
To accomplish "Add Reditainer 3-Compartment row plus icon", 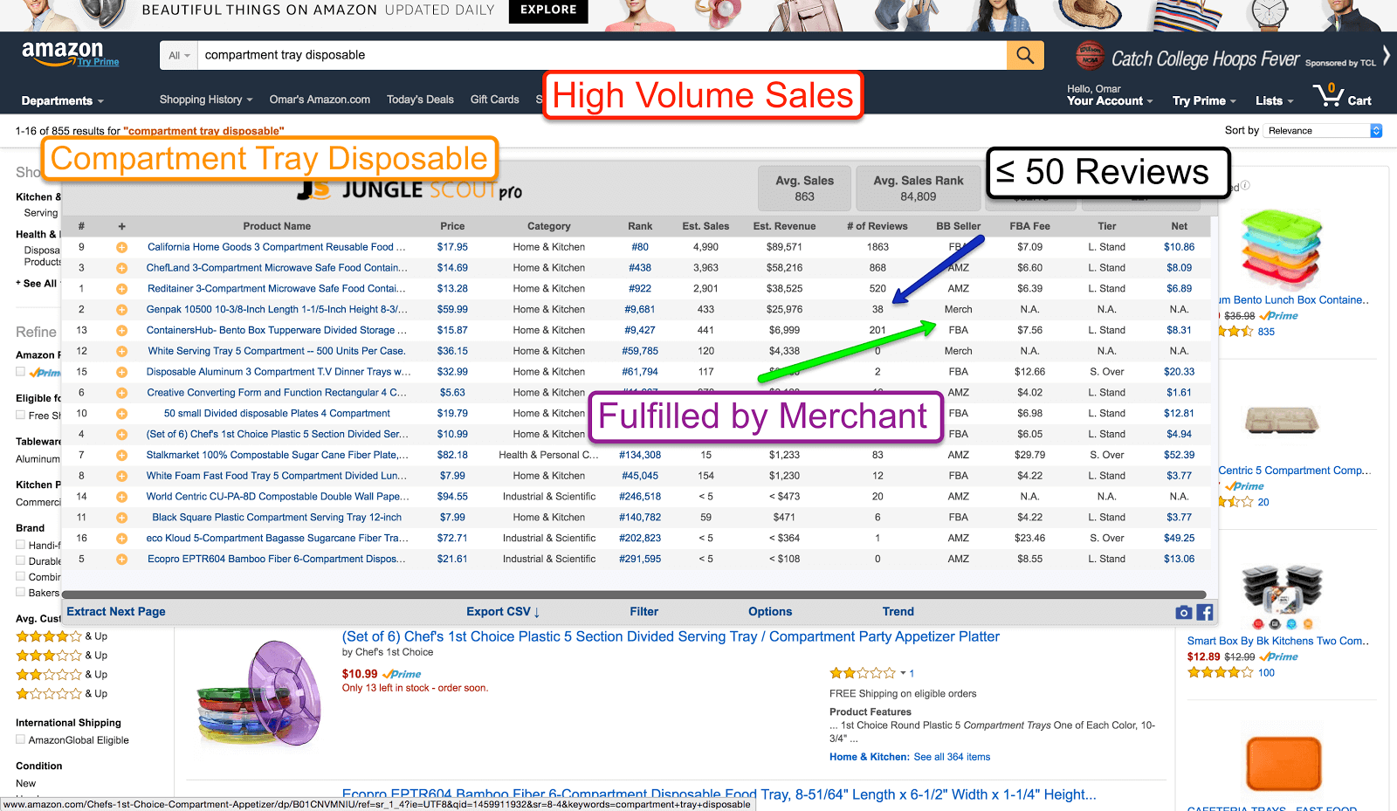I will pos(121,289).
